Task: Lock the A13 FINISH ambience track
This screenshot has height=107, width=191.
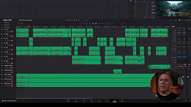Action: [x=6, y=86]
